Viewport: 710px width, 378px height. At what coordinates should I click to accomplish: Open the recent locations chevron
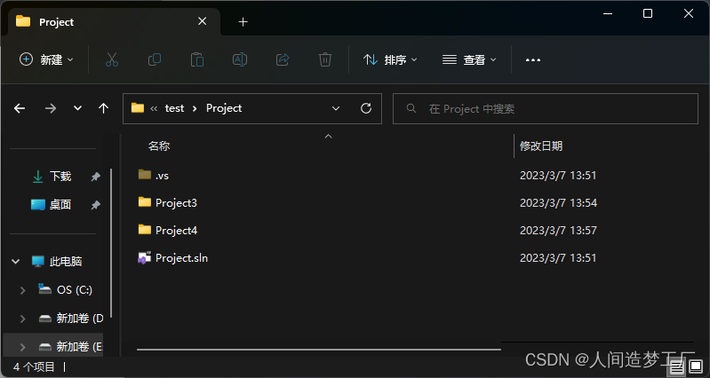(78, 108)
